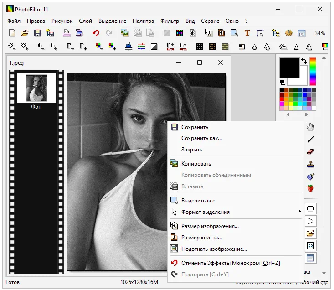Click the Auto contrast icon
The width and height of the screenshot is (334, 290).
[183, 46]
